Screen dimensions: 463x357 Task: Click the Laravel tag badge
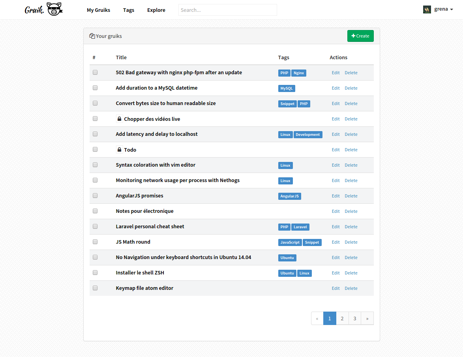click(x=300, y=227)
